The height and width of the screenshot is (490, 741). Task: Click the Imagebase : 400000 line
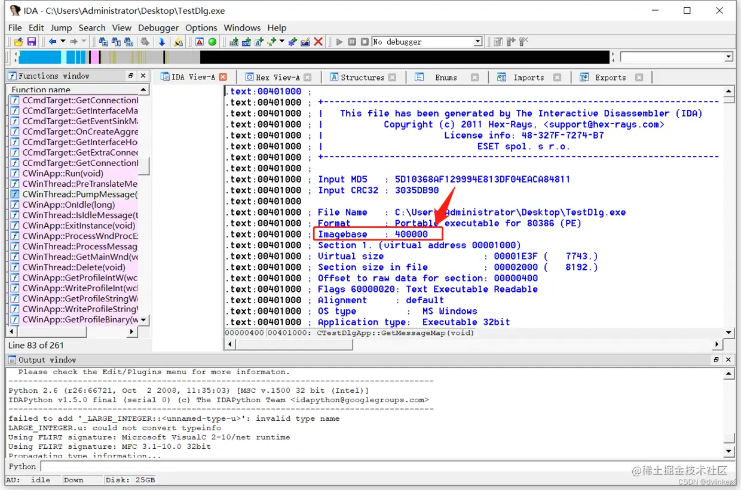[x=373, y=234]
